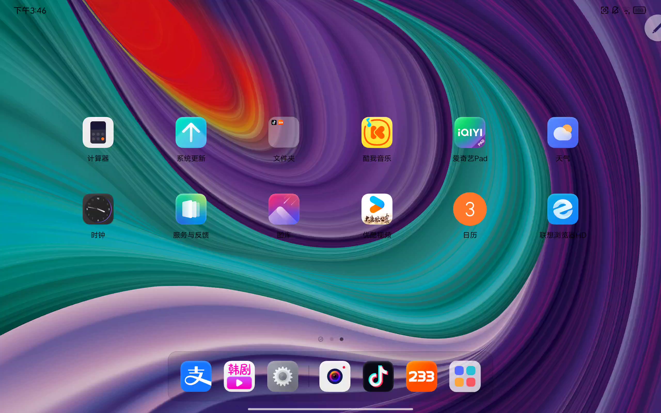Open the 233 app in dock

coord(421,376)
